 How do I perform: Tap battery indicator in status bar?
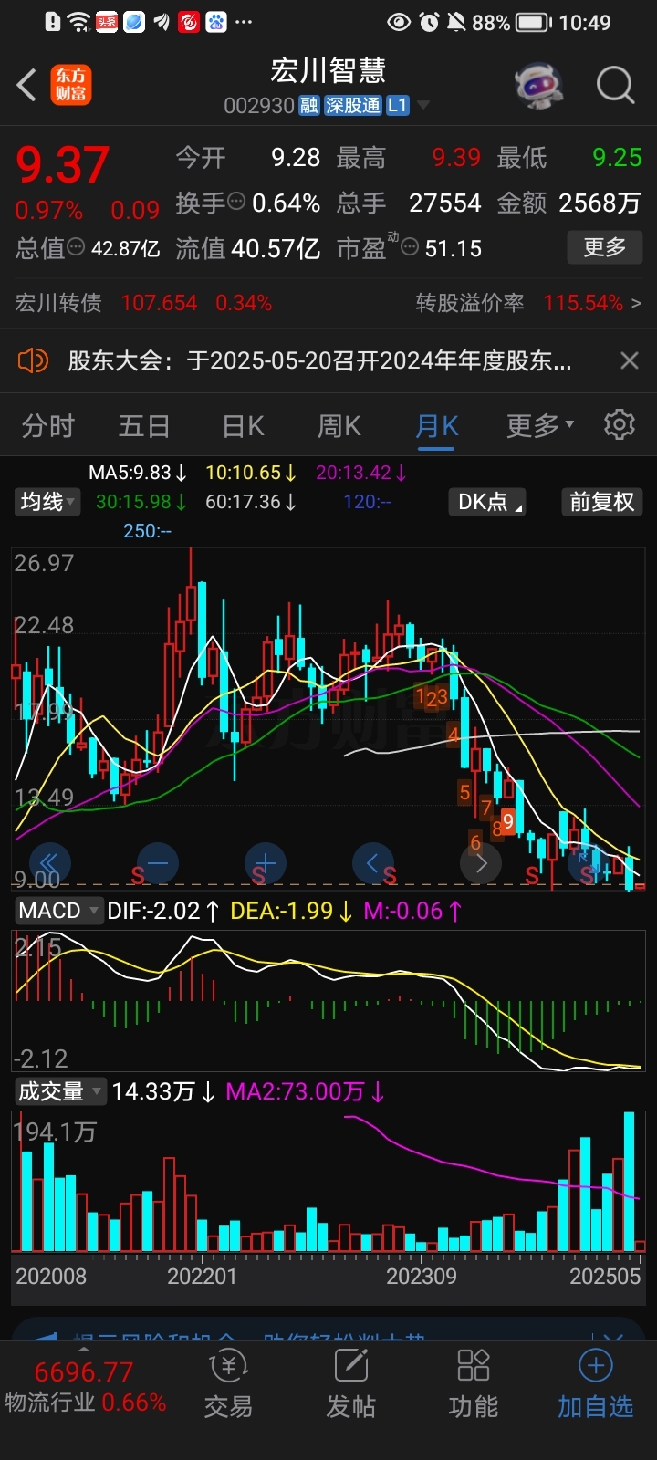533,22
